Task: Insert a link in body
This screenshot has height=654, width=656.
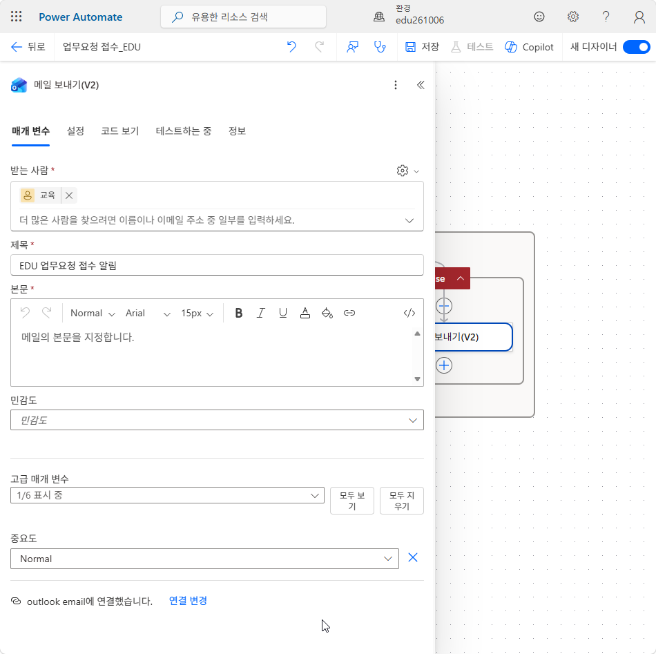Action: click(x=349, y=313)
